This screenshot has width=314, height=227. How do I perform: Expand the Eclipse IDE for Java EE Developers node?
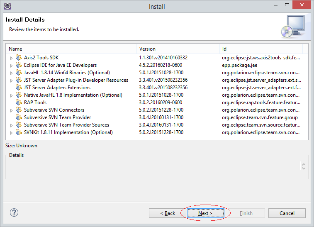tap(11, 66)
